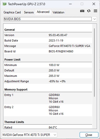The width and height of the screenshot is (100, 139).
Task: Select the Advanced tab
Action: click(x=43, y=12)
